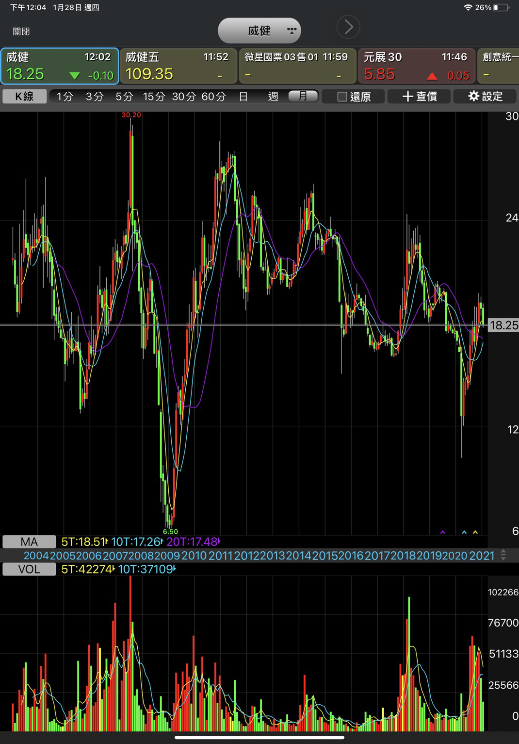This screenshot has height=744, width=519.
Task: Select the 月 monthly interval
Action: click(303, 96)
